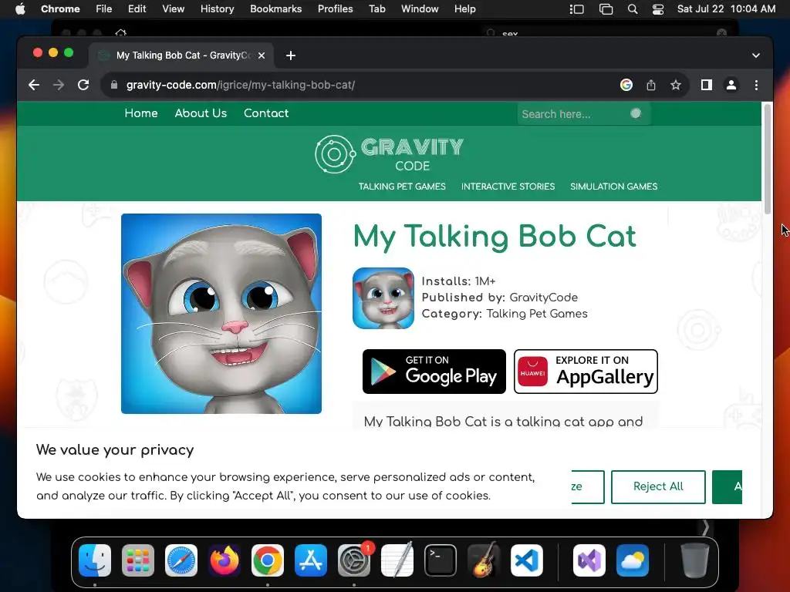This screenshot has height=592, width=790.
Task: Open the Profiles menu
Action: click(335, 9)
